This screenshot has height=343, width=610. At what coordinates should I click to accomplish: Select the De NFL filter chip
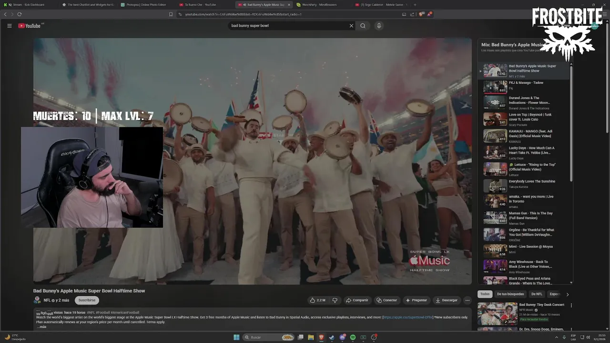537,294
